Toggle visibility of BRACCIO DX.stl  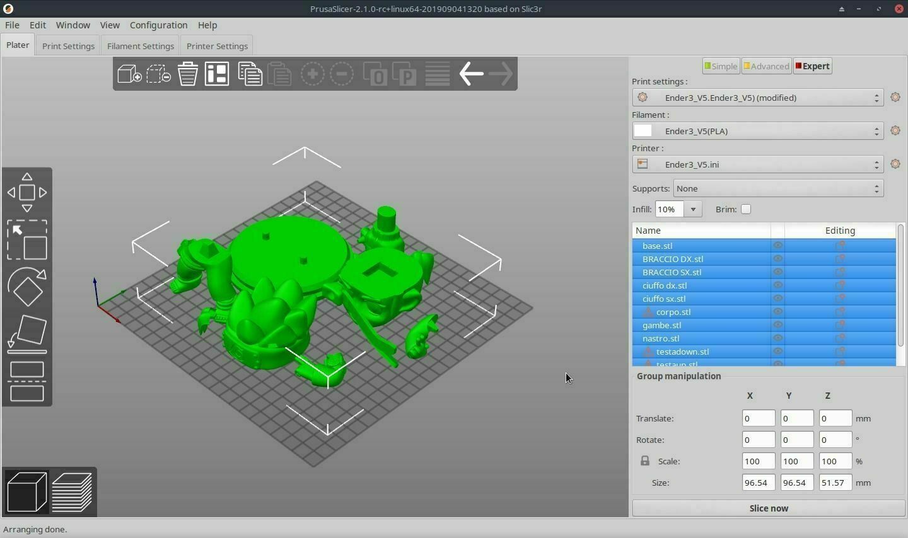tap(778, 259)
